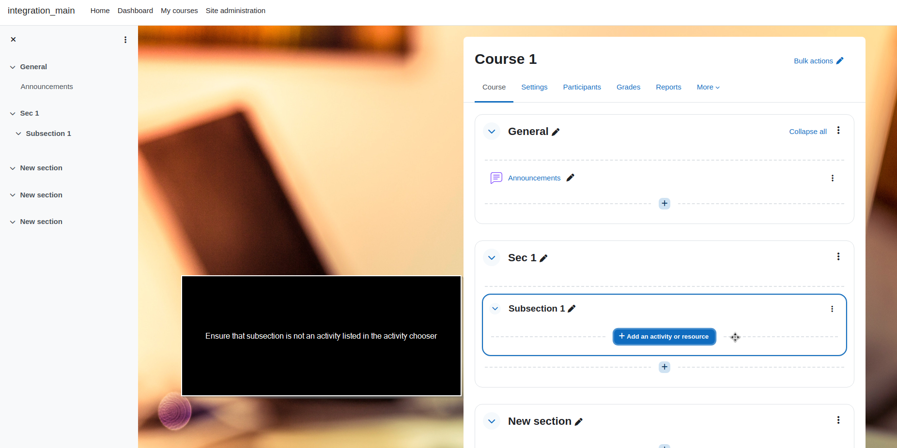Viewport: 897px width, 448px height.
Task: Select Subsection 1 in course index
Action: click(x=48, y=134)
